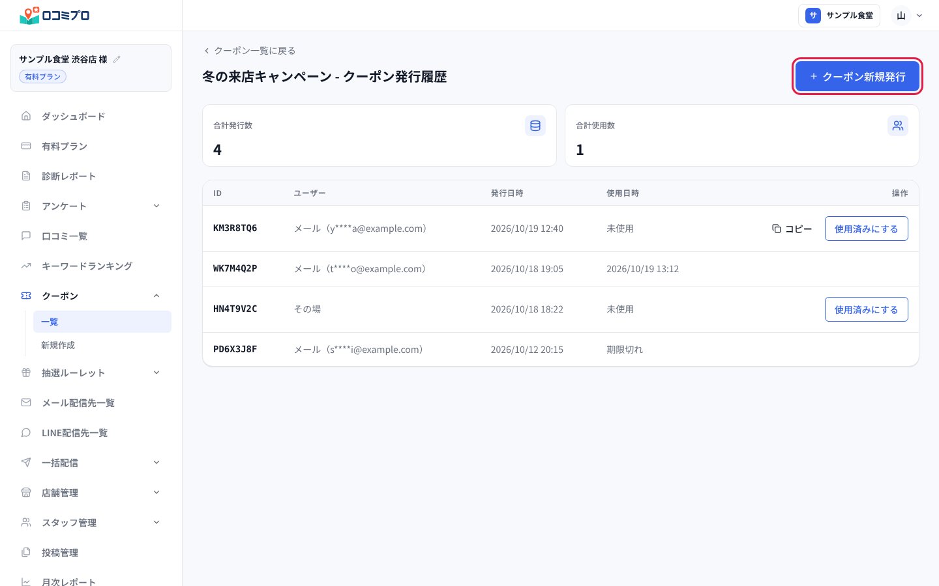Viewport: 939px width, 586px height.
Task: Open the サンプル食堂 store switcher
Action: click(839, 16)
